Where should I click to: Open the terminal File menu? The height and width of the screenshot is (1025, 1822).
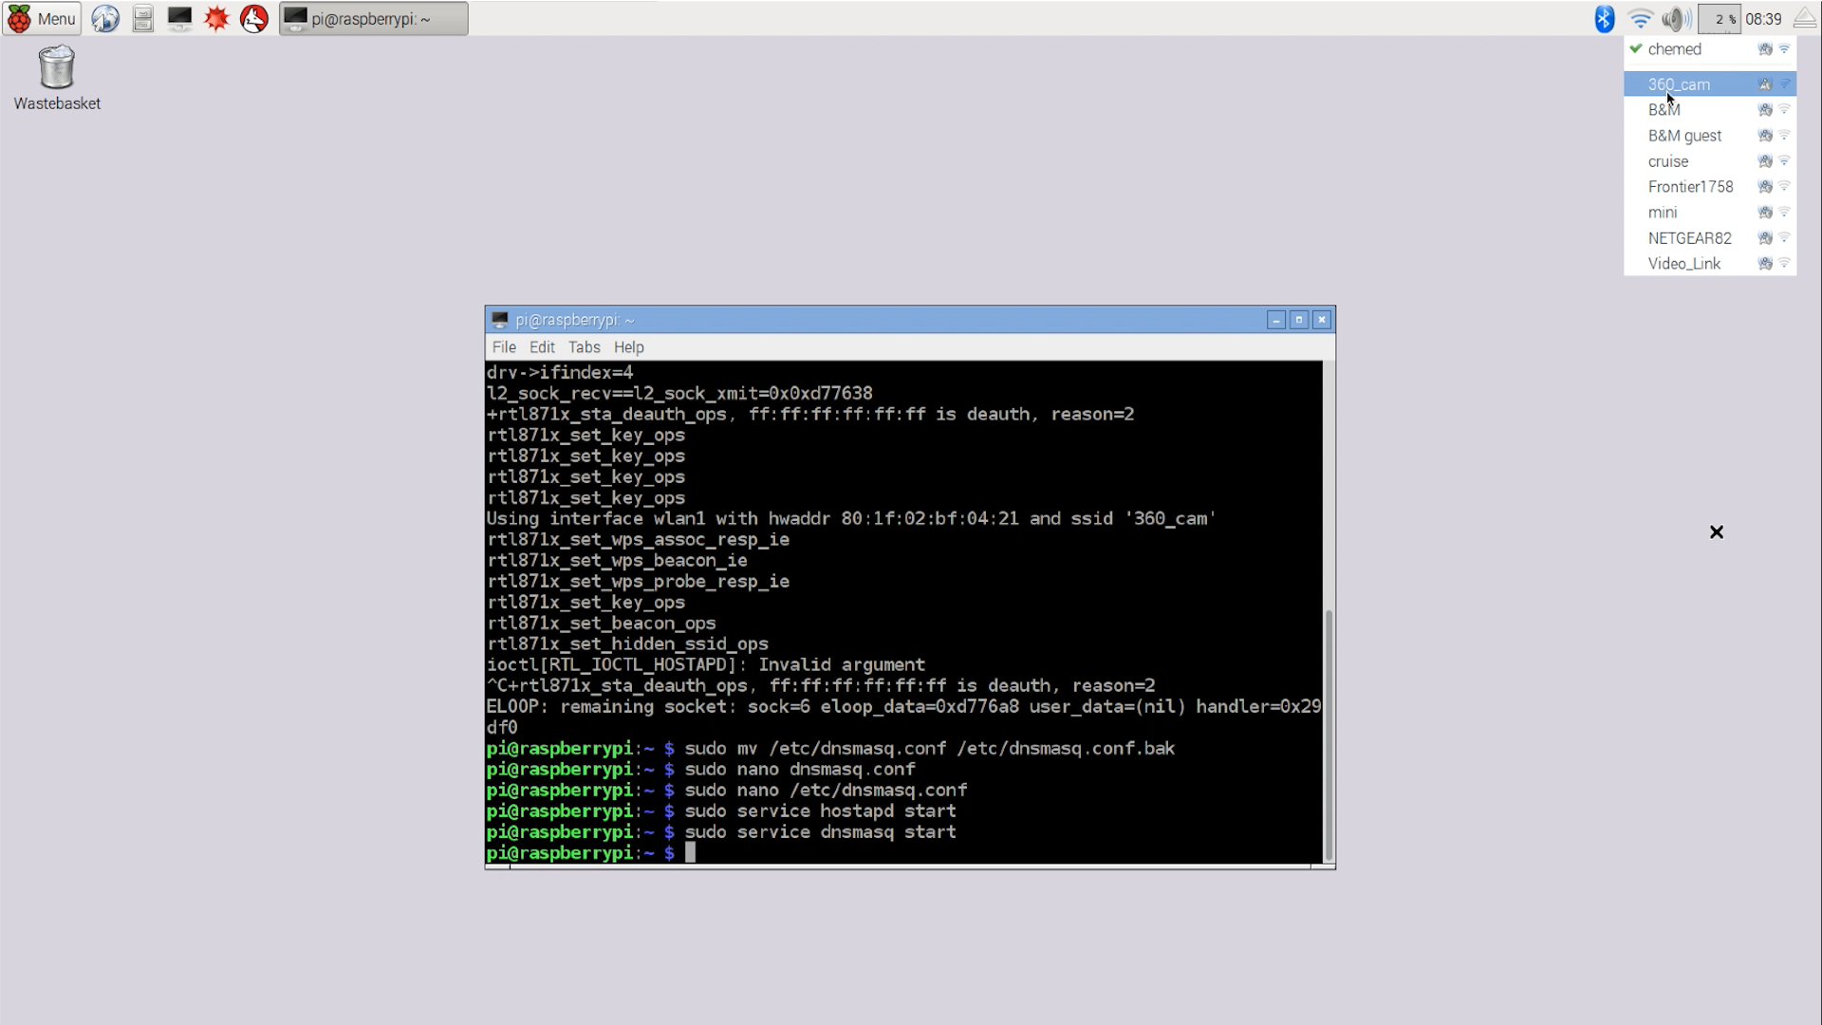[x=504, y=347]
